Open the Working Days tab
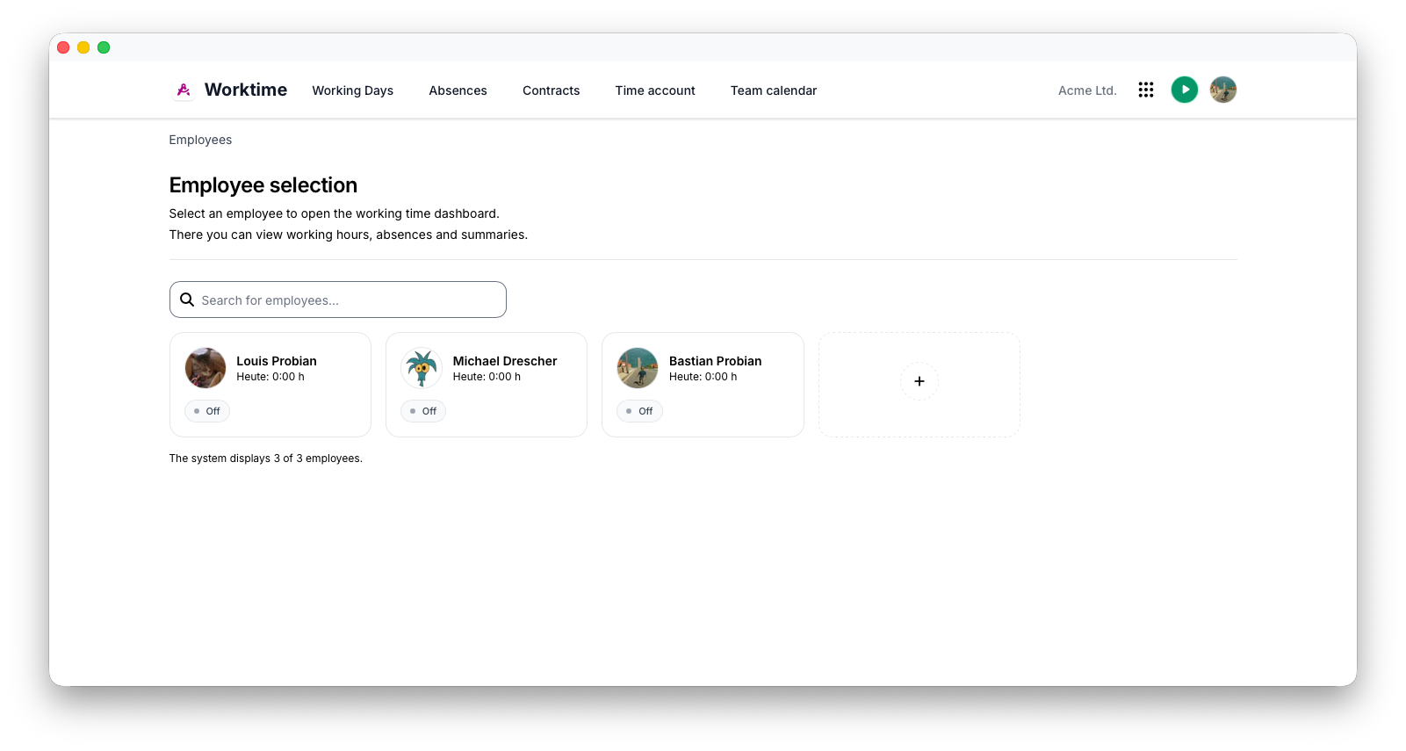1406x751 pixels. (x=353, y=90)
